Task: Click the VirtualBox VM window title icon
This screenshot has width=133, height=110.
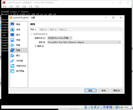Action: (4, 2)
